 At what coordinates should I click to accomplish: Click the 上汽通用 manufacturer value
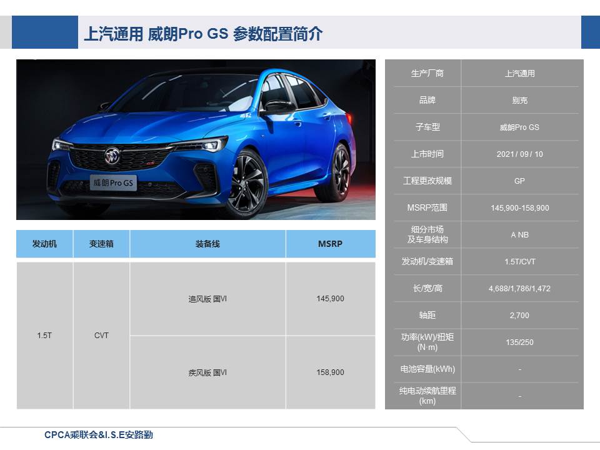(519, 74)
